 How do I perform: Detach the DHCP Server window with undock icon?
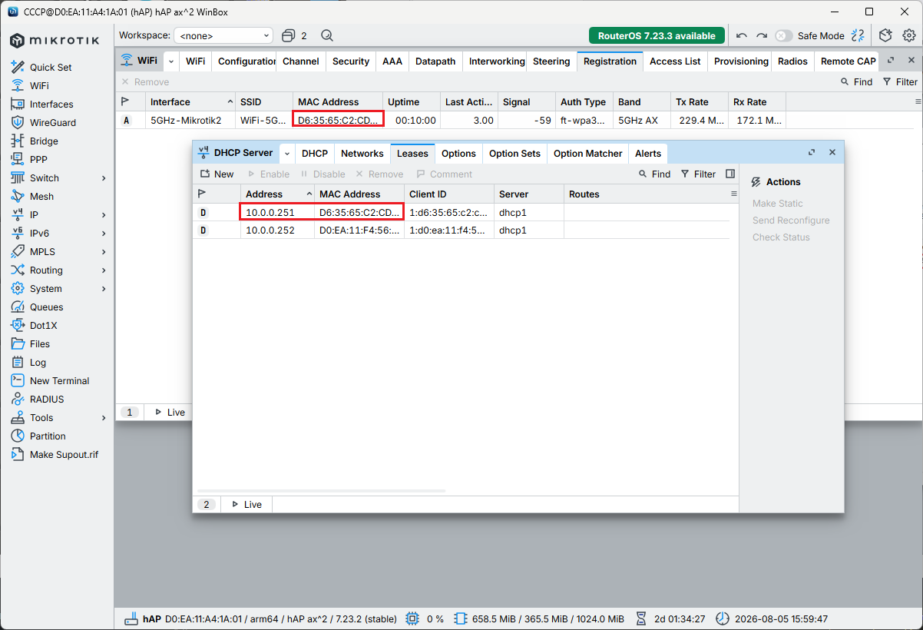tap(812, 153)
